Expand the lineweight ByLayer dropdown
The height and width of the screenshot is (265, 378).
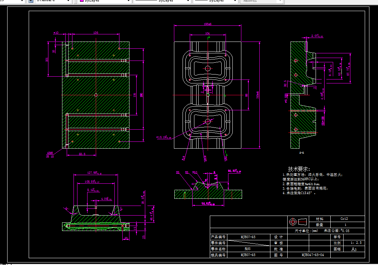click(x=235, y=1)
